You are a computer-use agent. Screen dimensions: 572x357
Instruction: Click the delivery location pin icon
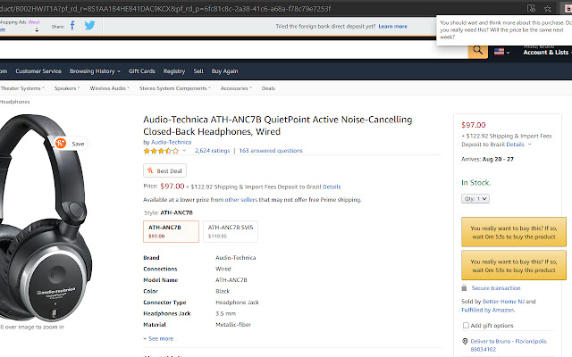(x=465, y=341)
